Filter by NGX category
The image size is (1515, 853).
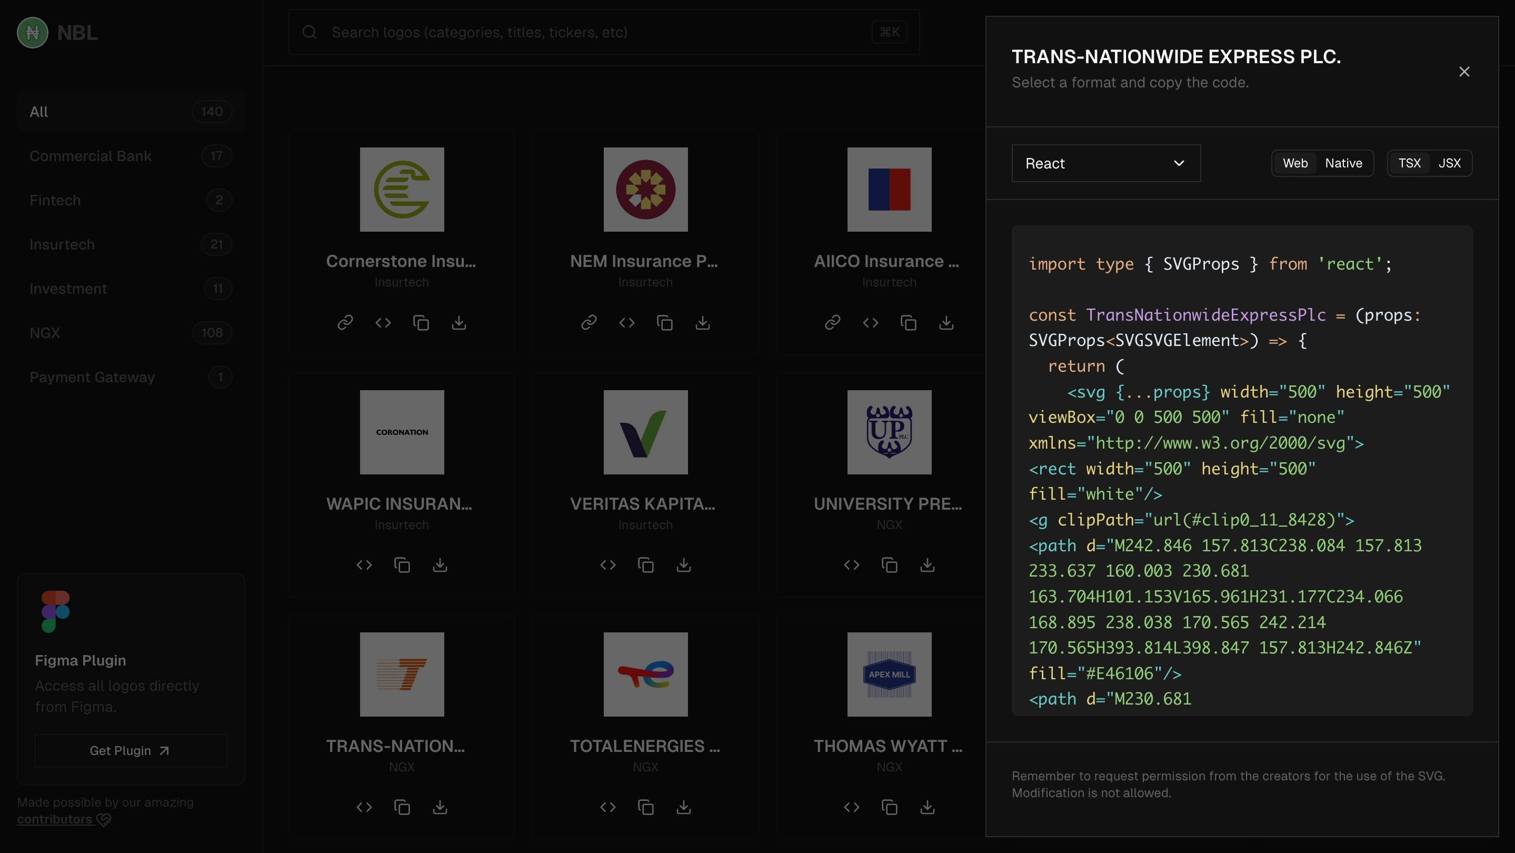click(x=131, y=332)
